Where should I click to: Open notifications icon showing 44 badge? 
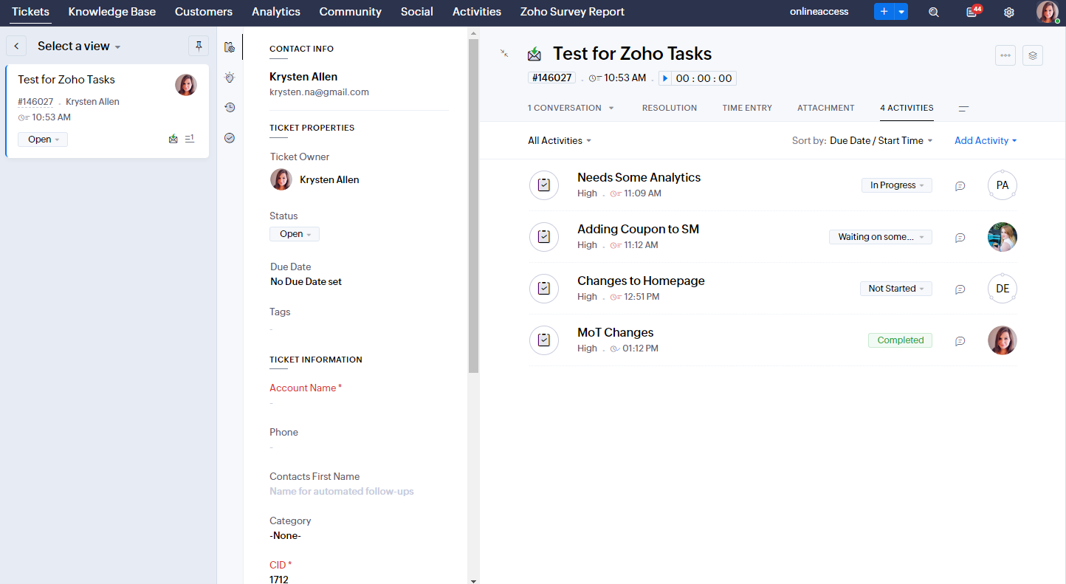click(972, 12)
